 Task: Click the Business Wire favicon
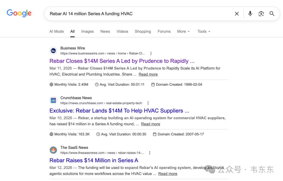click(x=53, y=50)
